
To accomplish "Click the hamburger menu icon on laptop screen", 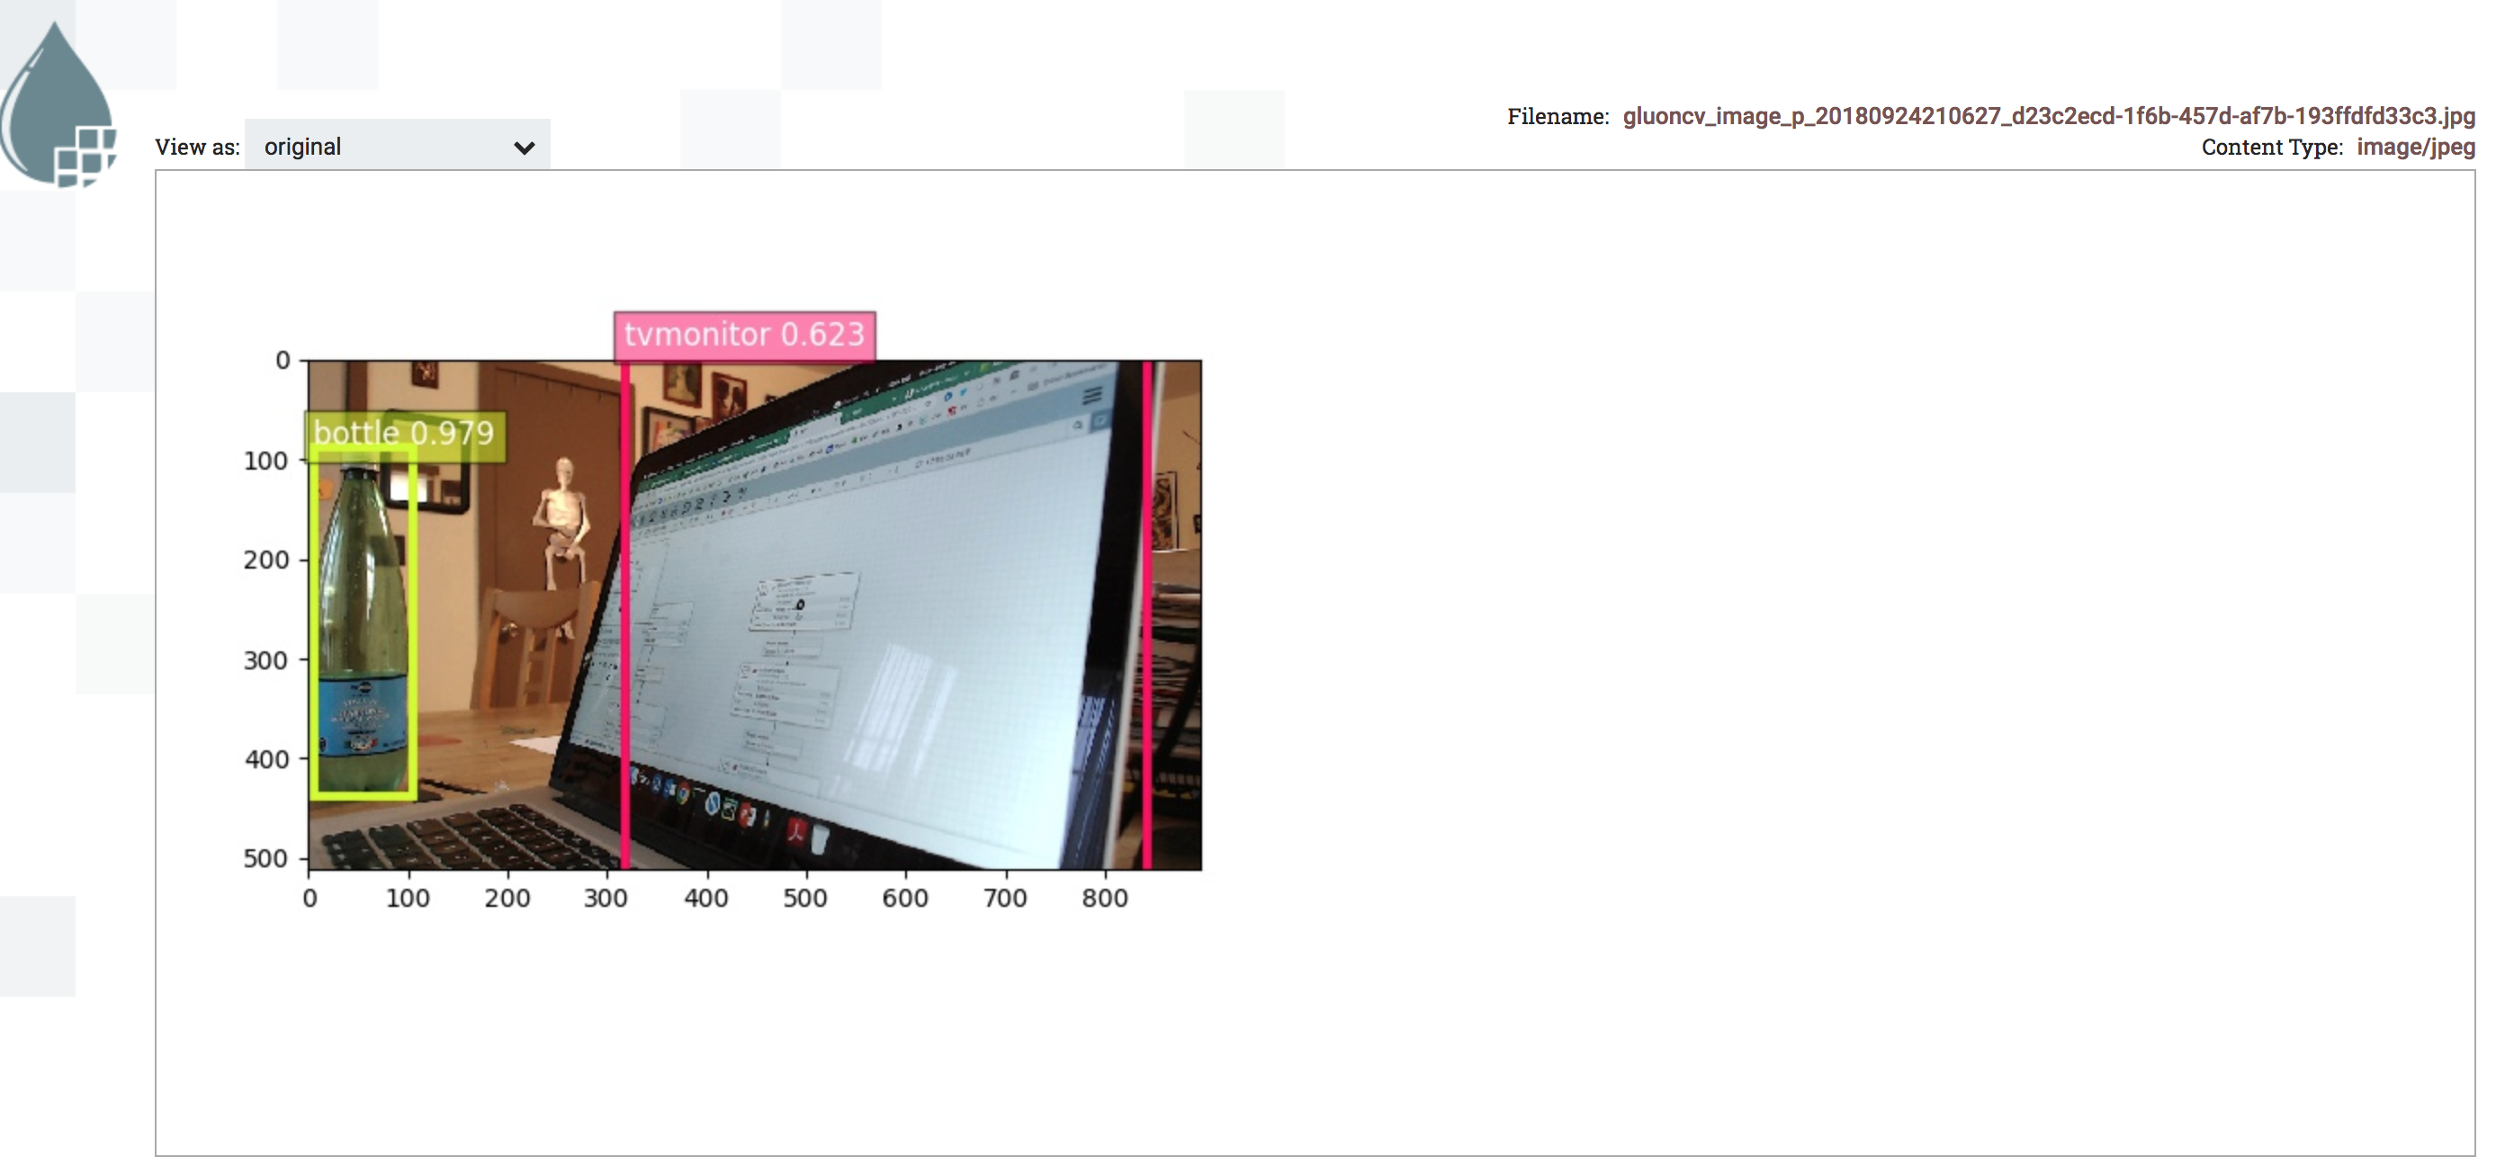I will 1092,394.
